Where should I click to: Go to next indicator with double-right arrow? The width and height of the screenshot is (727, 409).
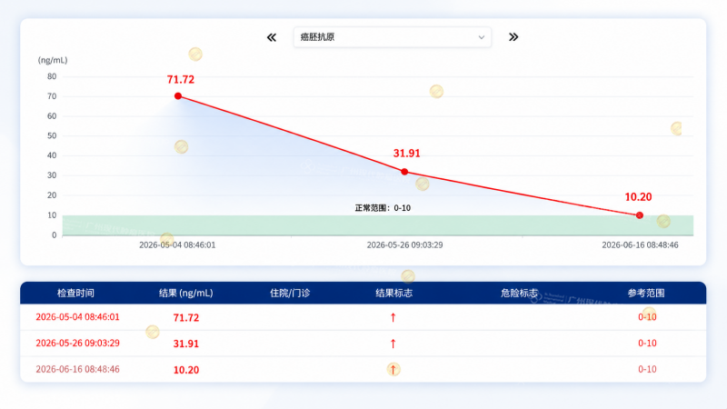coord(513,37)
